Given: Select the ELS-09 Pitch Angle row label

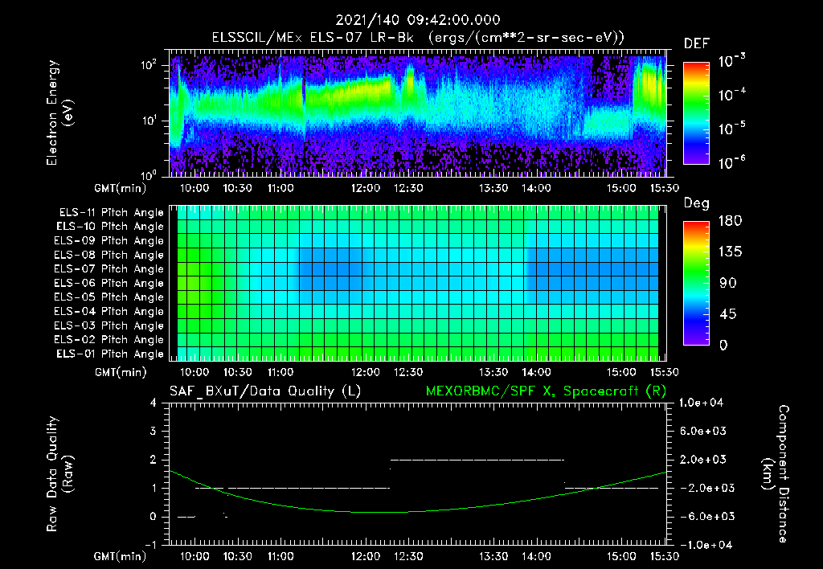Looking at the screenshot, I should (109, 241).
